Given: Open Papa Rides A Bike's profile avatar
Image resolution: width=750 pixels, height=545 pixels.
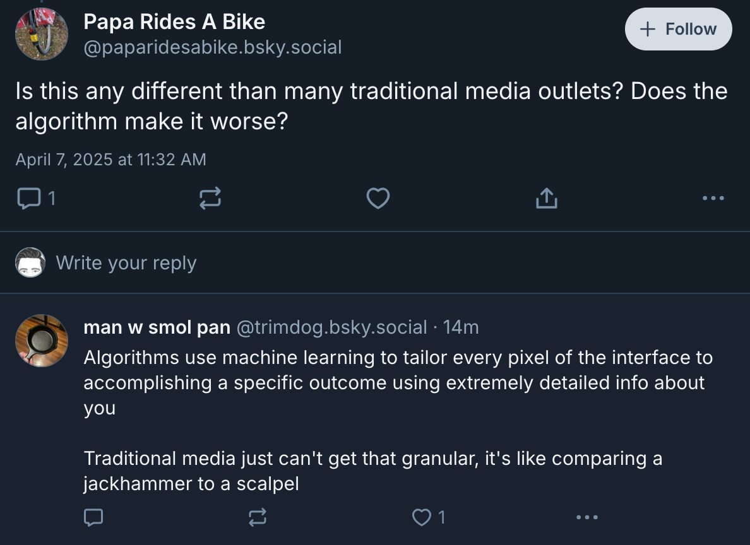Looking at the screenshot, I should 42,35.
